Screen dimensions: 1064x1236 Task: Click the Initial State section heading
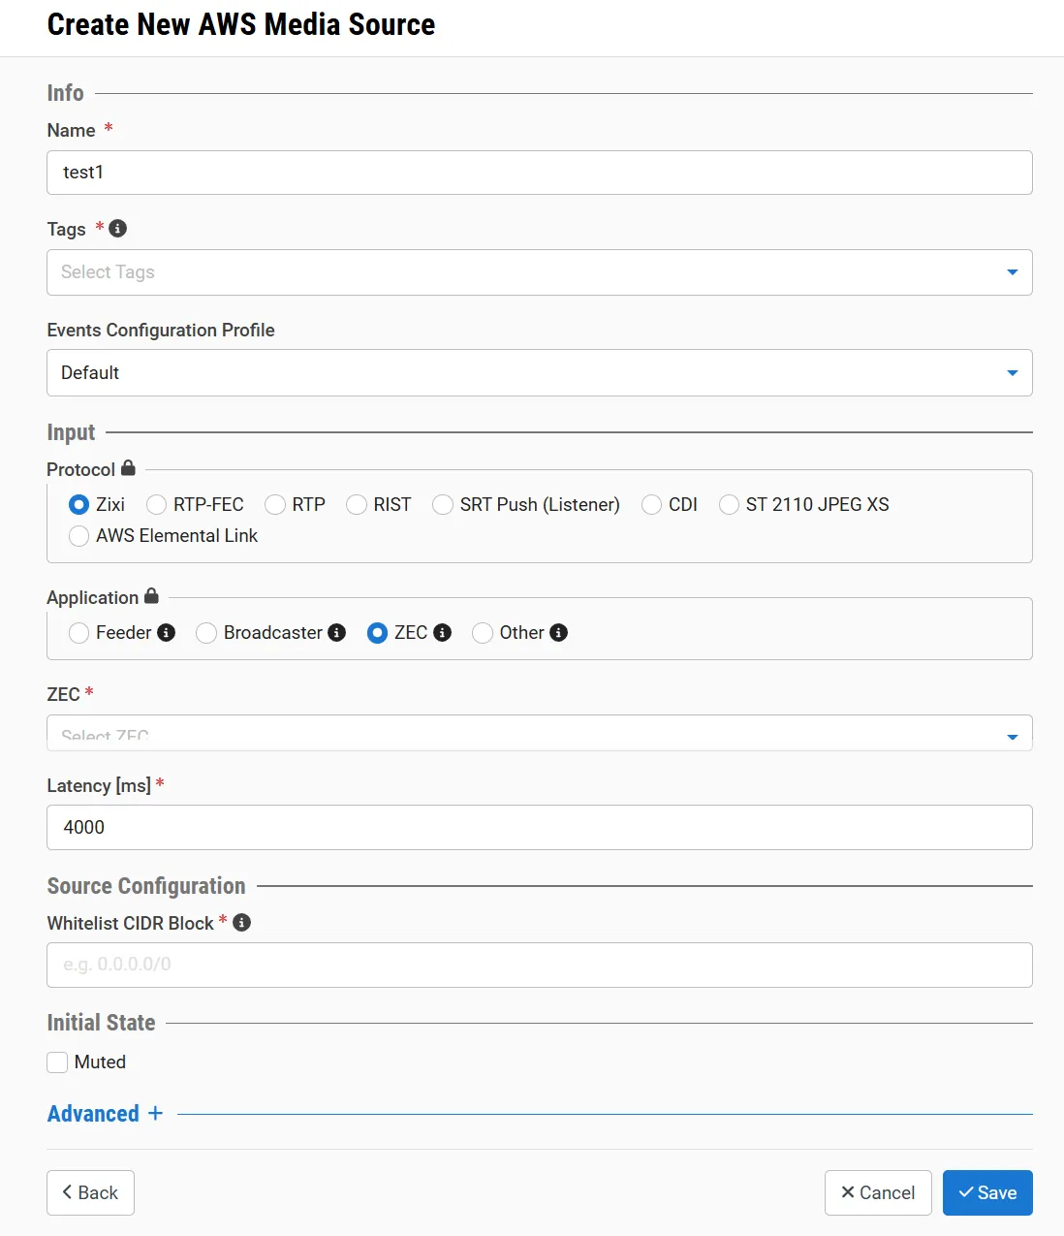pyautogui.click(x=102, y=1023)
